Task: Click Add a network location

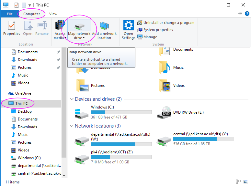Action: [104, 30]
